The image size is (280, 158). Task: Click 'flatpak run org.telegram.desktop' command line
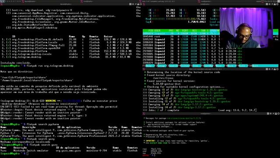(50, 66)
